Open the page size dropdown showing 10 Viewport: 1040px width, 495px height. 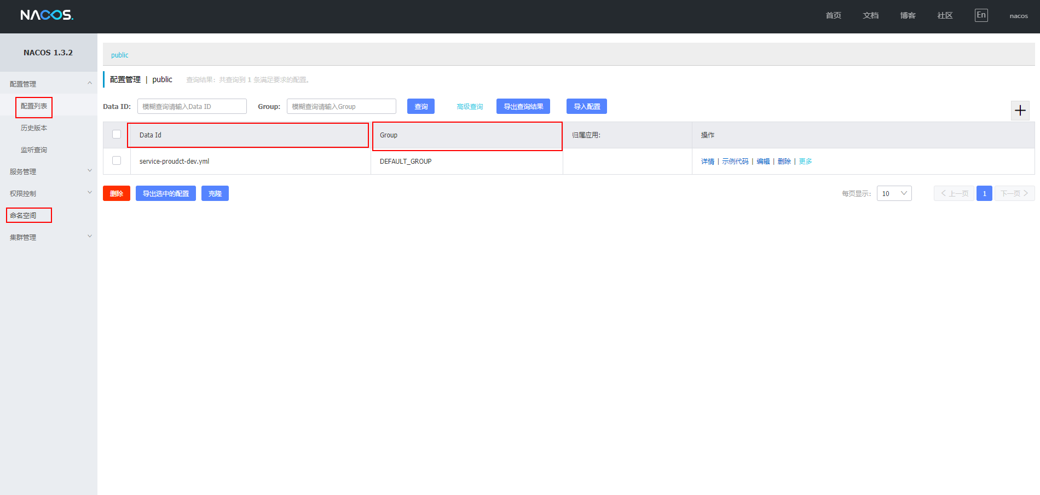click(894, 193)
